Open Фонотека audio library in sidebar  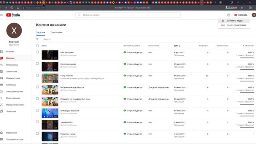point(11,111)
